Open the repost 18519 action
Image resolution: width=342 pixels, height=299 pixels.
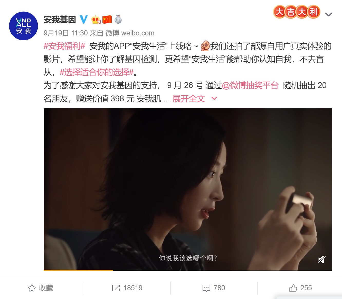pos(127,288)
